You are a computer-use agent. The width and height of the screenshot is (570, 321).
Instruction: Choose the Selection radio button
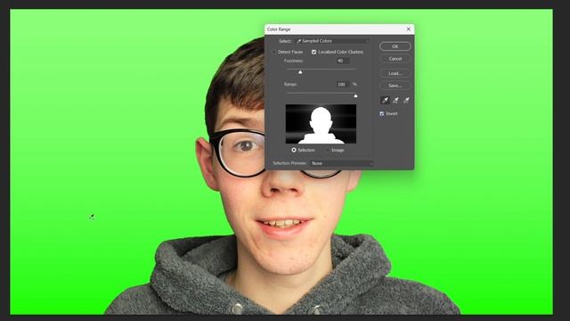click(x=294, y=150)
